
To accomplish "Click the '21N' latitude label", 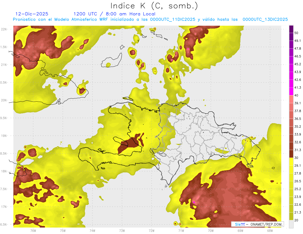I will click(4, 65).
